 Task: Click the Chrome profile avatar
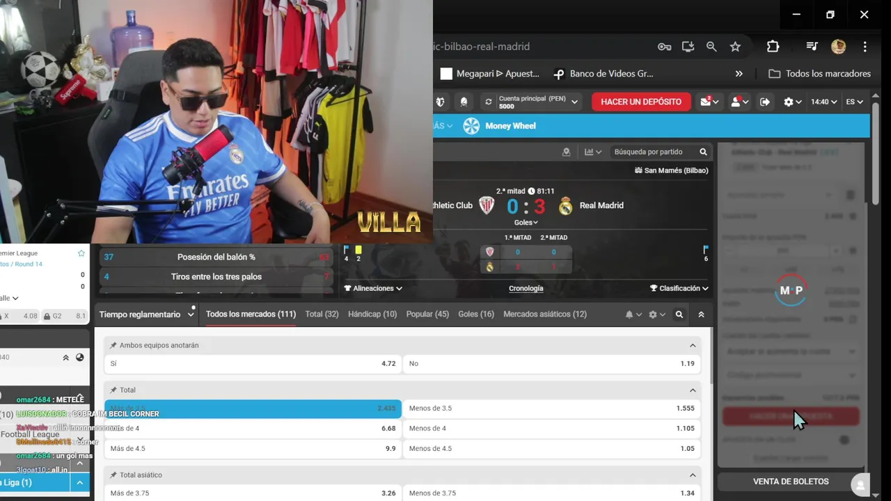[838, 47]
